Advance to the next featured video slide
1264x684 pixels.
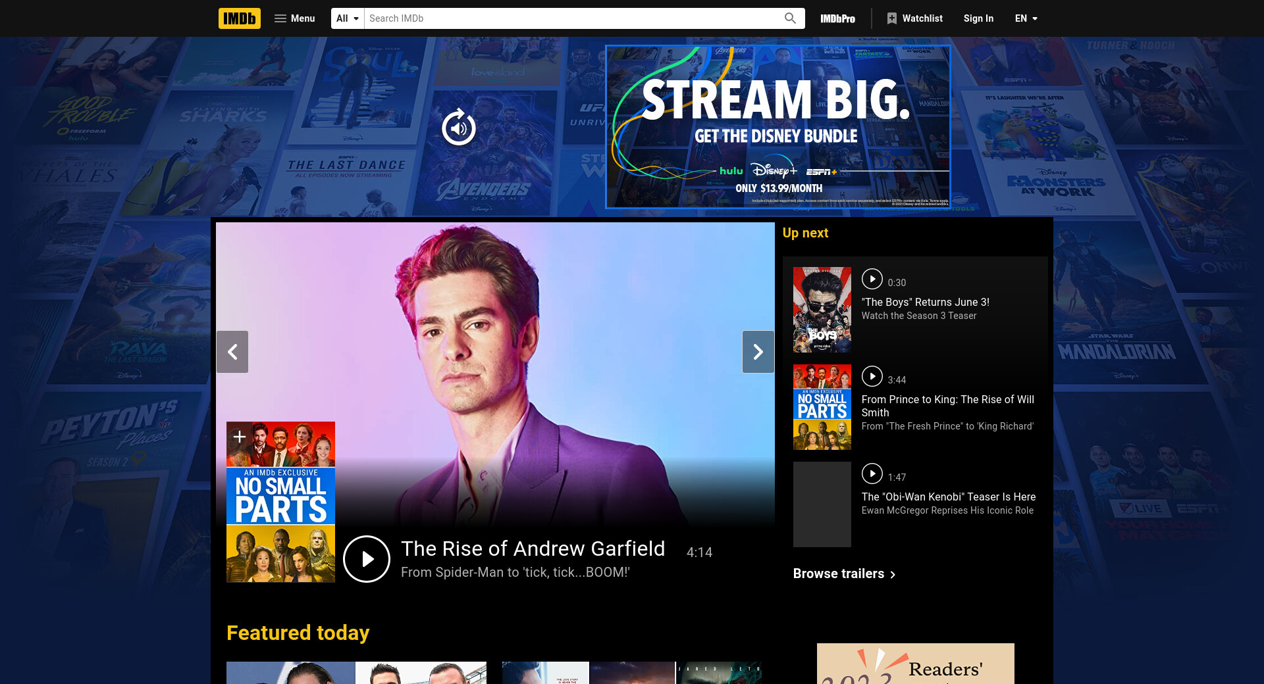pyautogui.click(x=758, y=352)
